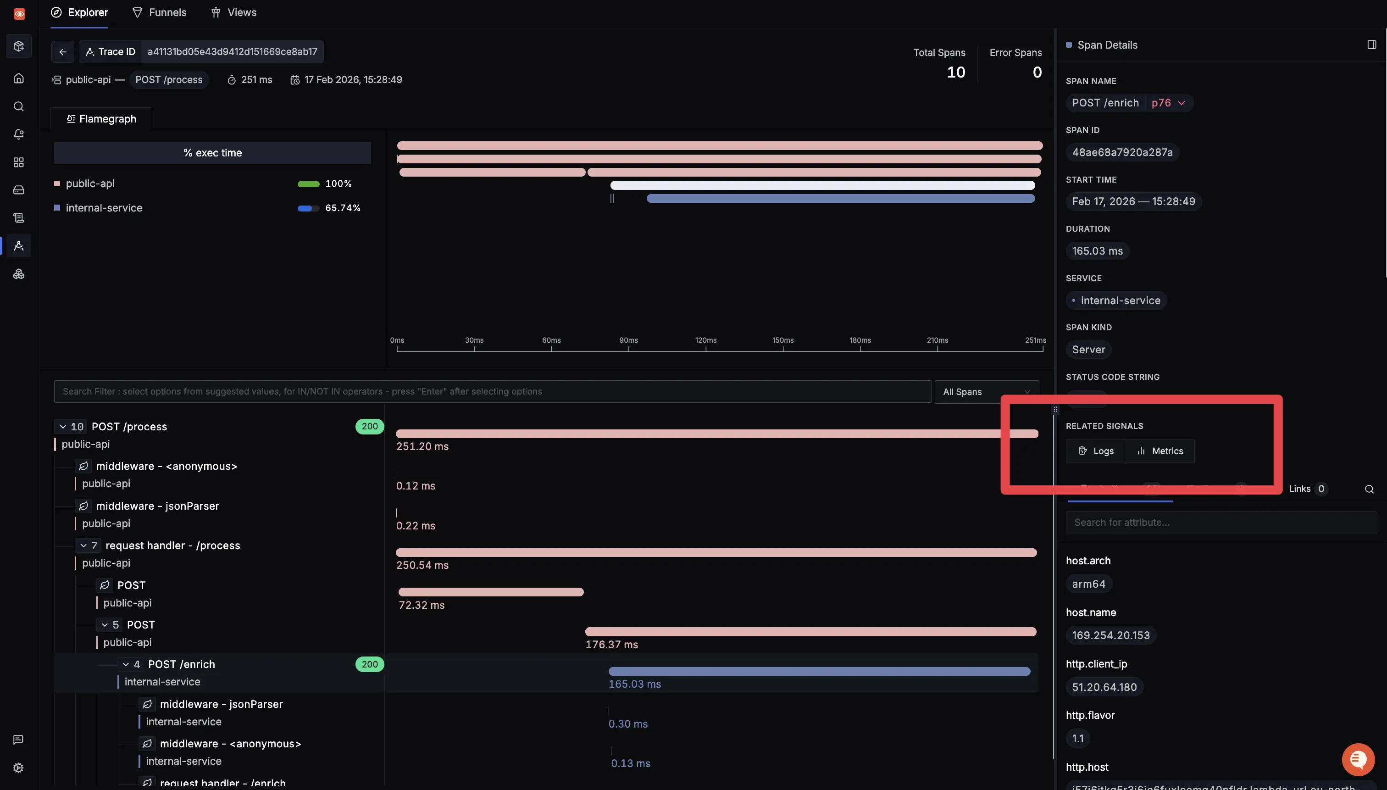1387x790 pixels.
Task: Open the dashboards grid icon in the sidebar
Action: pyautogui.click(x=19, y=162)
